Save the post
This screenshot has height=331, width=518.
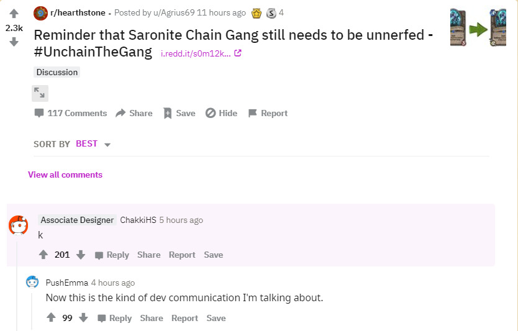pyautogui.click(x=179, y=113)
